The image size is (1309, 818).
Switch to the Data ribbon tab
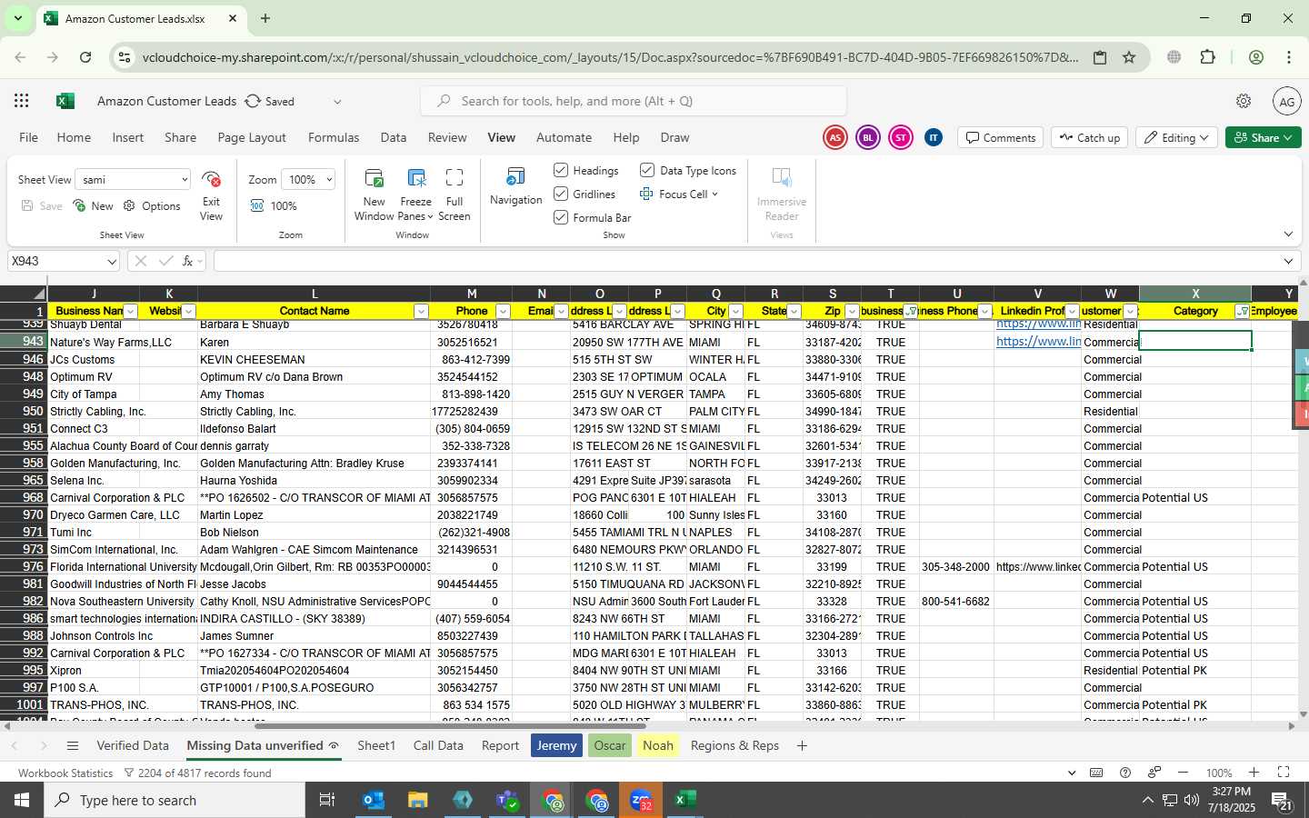394,137
